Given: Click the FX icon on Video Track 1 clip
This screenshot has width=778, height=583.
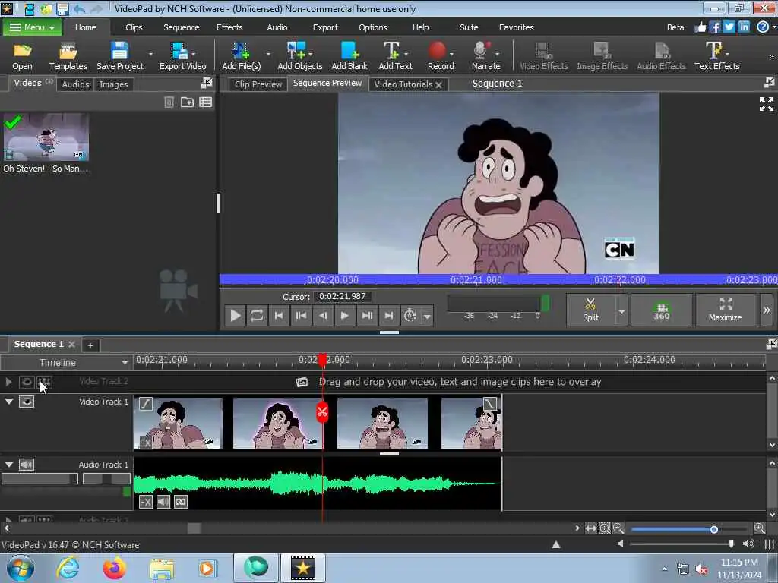Looking at the screenshot, I should 145,443.
